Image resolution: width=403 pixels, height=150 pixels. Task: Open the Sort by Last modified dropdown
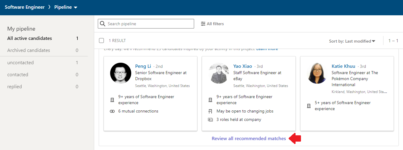(352, 41)
